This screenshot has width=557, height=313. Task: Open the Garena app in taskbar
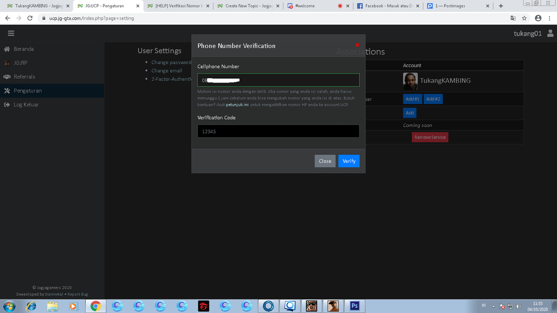point(203,306)
